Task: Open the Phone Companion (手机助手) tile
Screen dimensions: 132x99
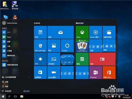Action: [54, 59]
